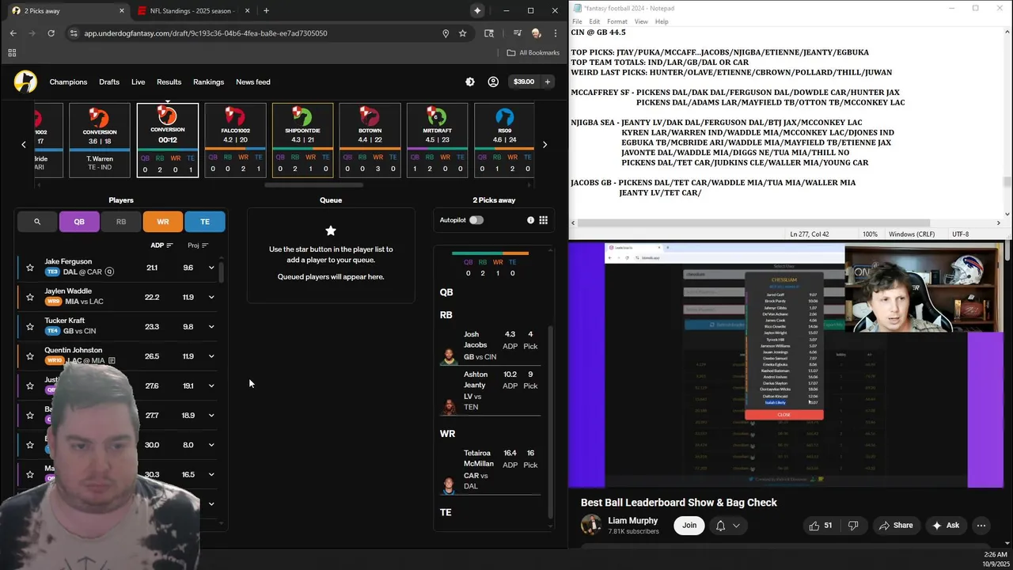This screenshot has height=570, width=1013.
Task: Star Quentin Johnston for queue
Action: [x=30, y=356]
